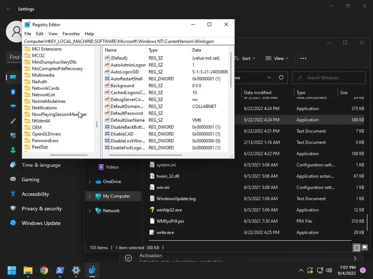373x279 pixels.
Task: Open the Videos folder in navigation pane
Action: tap(109, 167)
